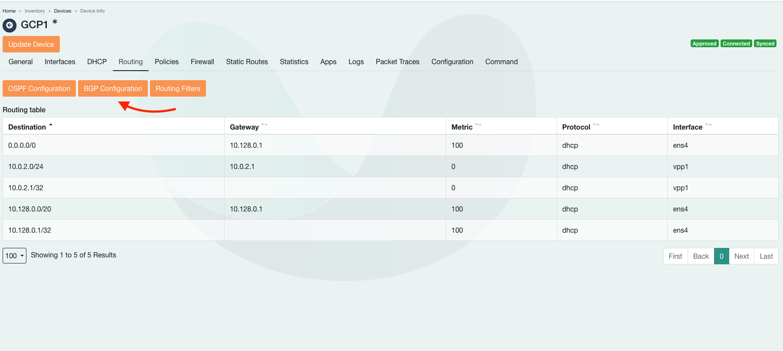The width and height of the screenshot is (783, 351).
Task: Navigate to Devices in the breadcrumb
Action: coord(62,11)
